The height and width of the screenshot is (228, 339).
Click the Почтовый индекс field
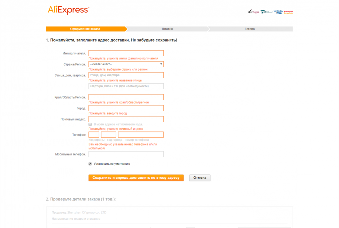click(x=126, y=119)
